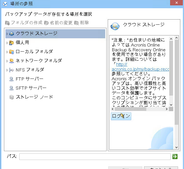
Task: Expand the 個人用 tree node
Action: (7, 43)
